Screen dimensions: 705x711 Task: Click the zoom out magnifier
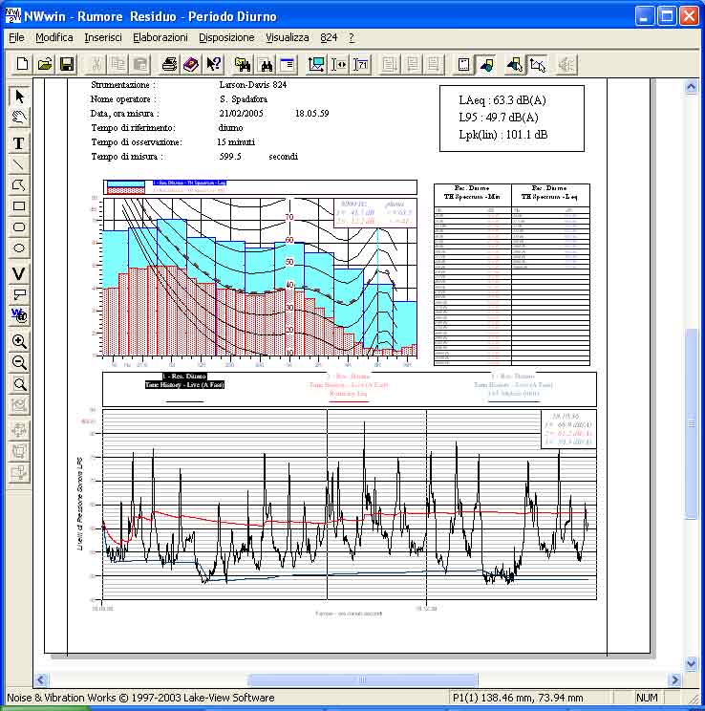pos(19,363)
